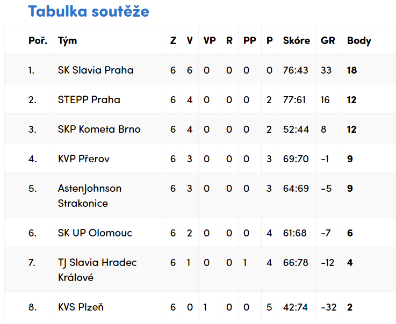The height and width of the screenshot is (324, 396).
Task: Select the KVP Přerov team entry
Action: pos(84,159)
